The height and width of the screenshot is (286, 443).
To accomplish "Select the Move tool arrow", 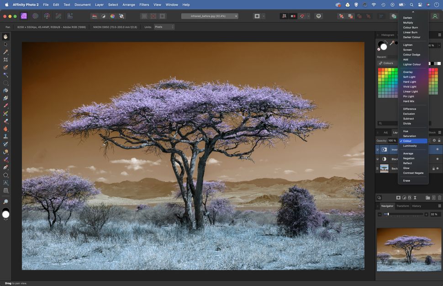I will click(x=5, y=44).
